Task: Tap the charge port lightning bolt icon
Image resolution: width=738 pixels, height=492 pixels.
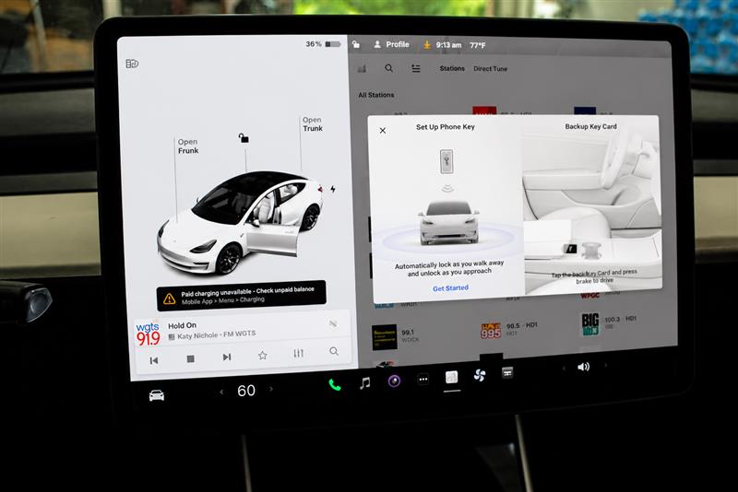Action: point(333,189)
